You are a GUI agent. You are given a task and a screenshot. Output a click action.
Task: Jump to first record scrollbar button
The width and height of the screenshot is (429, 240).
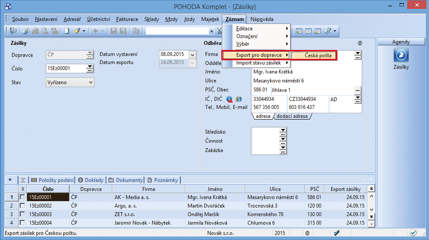[371, 189]
